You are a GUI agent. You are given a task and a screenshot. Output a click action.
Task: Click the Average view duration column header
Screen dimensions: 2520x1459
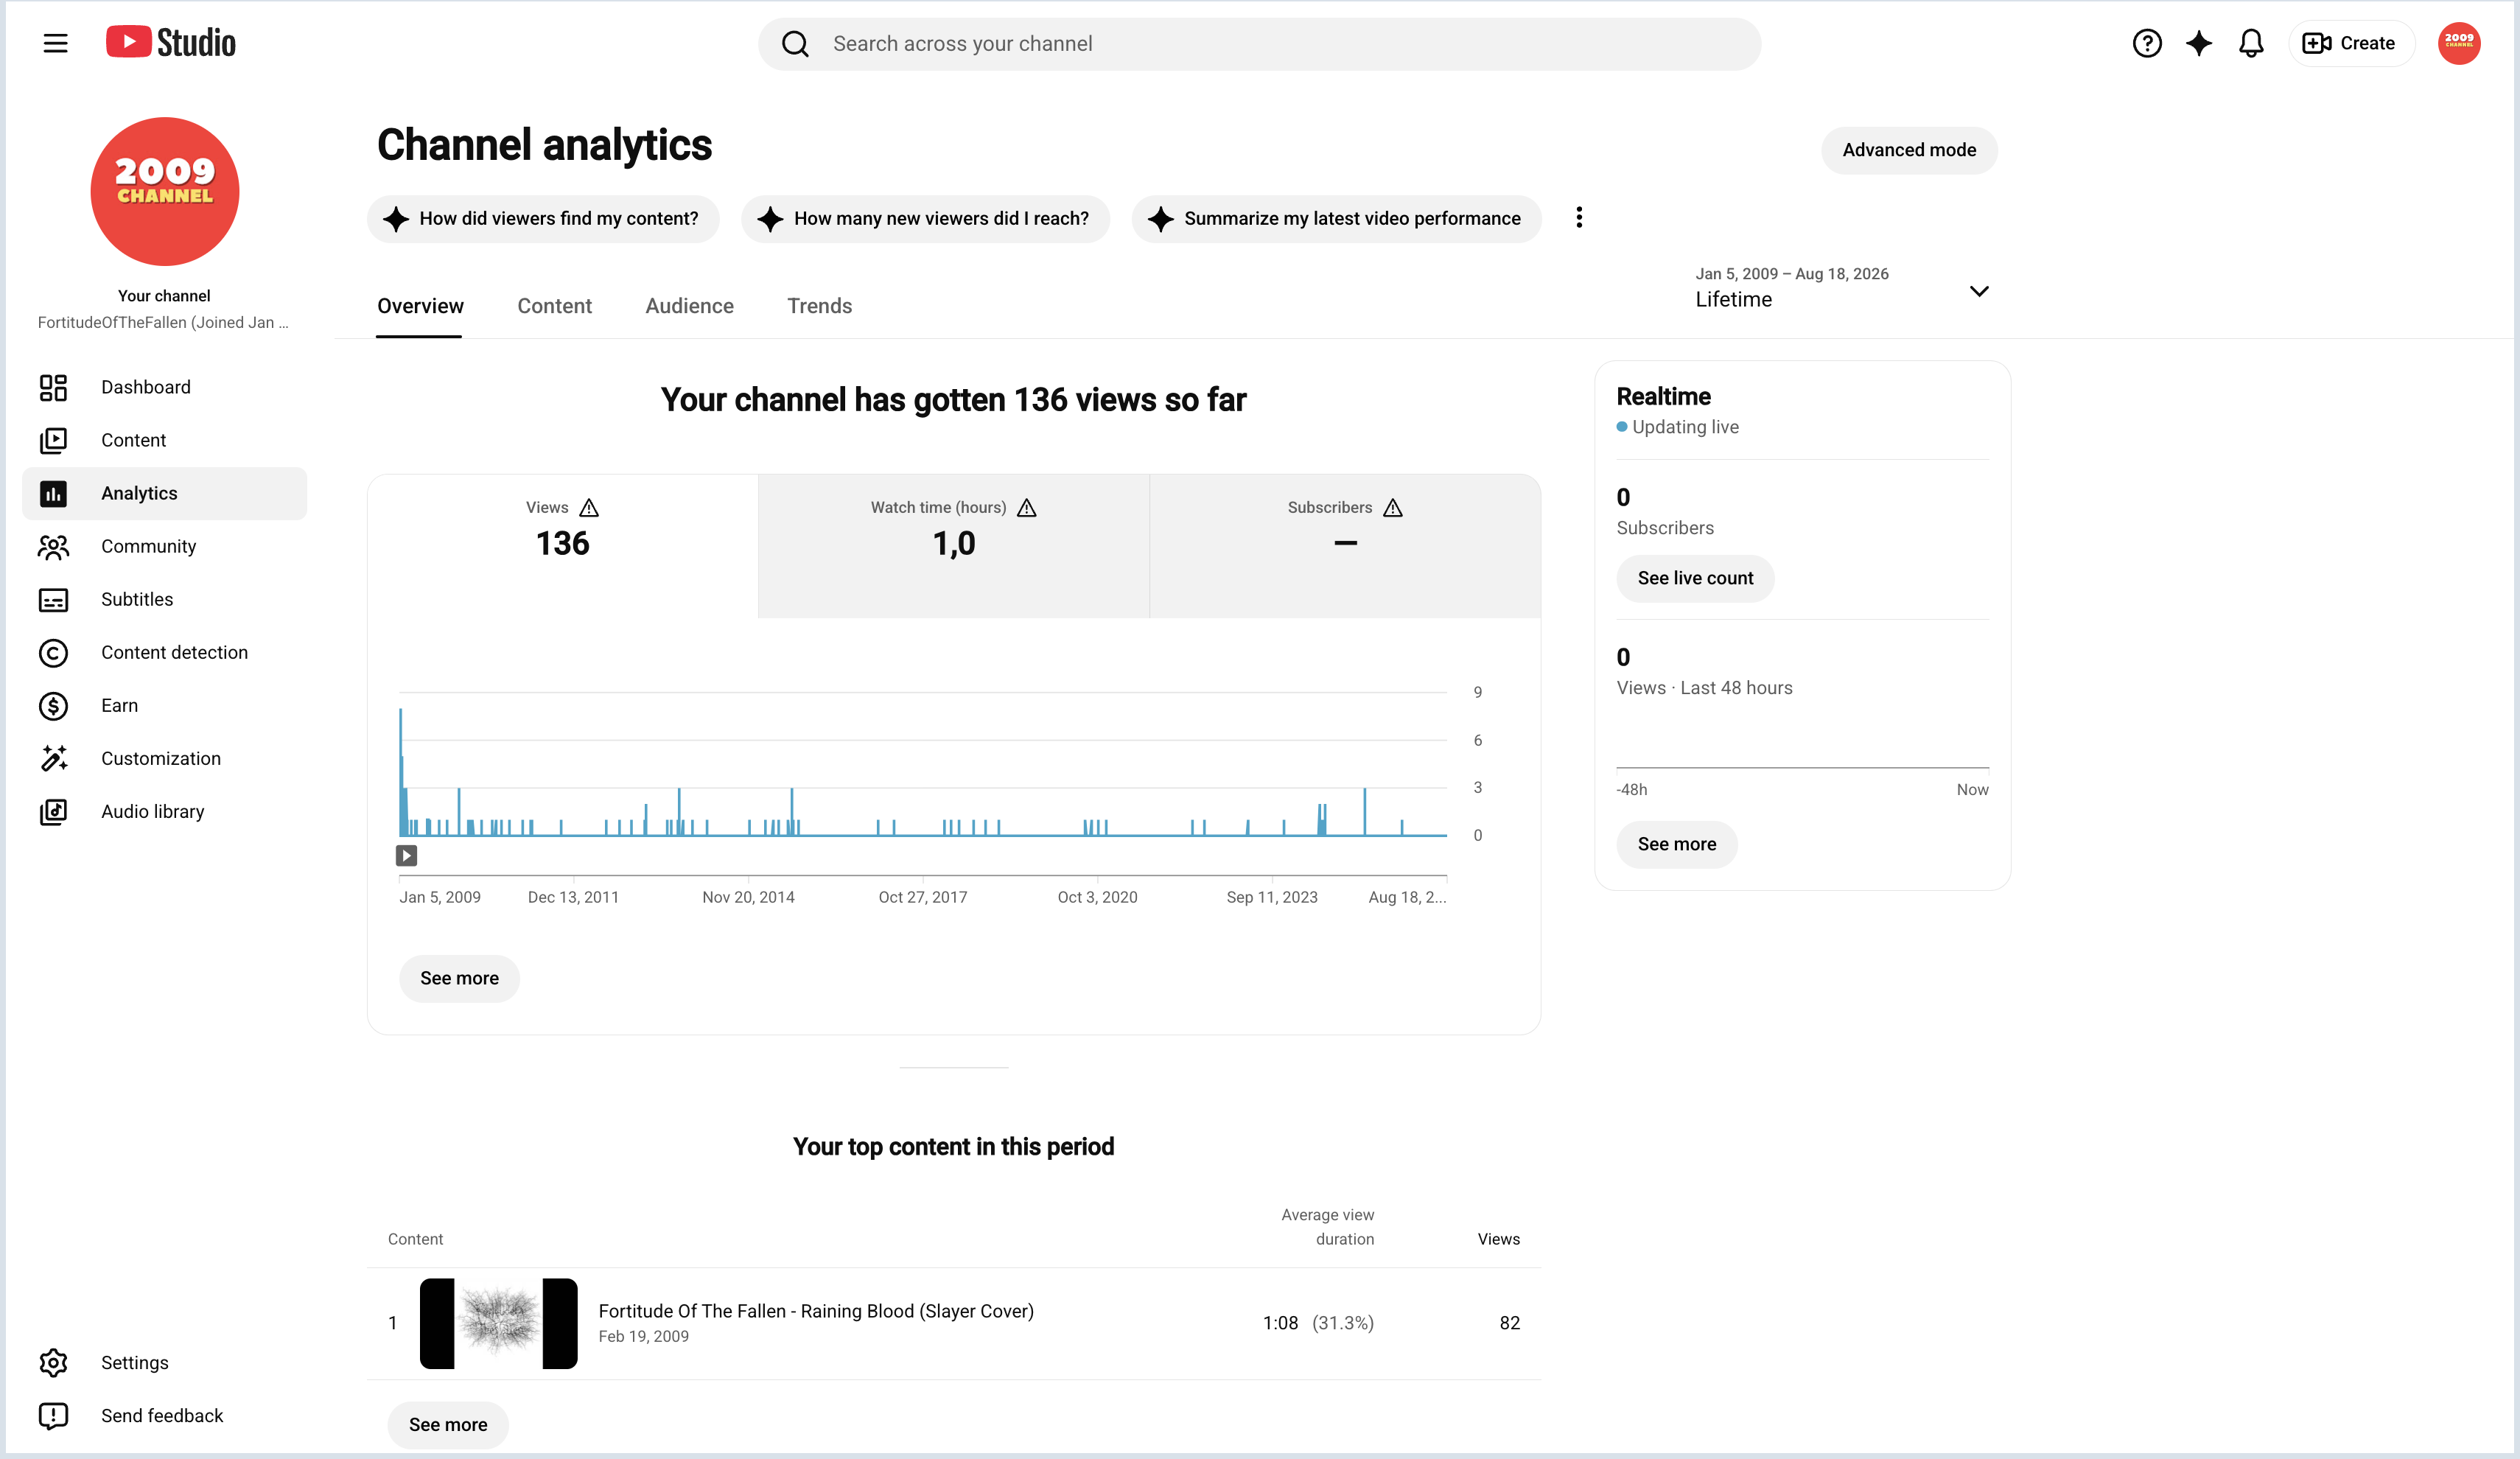(x=1327, y=1227)
